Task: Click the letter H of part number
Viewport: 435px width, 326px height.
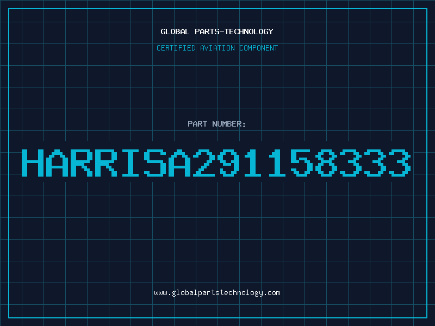Action: click(x=33, y=162)
